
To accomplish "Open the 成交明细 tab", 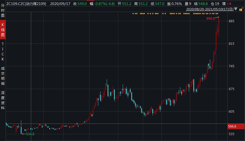I will [3, 76].
